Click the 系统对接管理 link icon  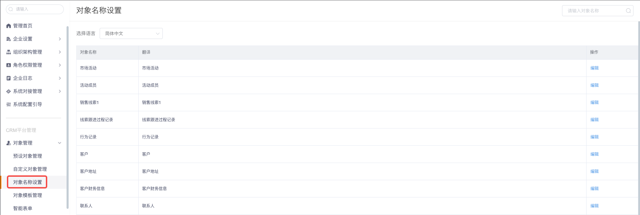point(9,91)
